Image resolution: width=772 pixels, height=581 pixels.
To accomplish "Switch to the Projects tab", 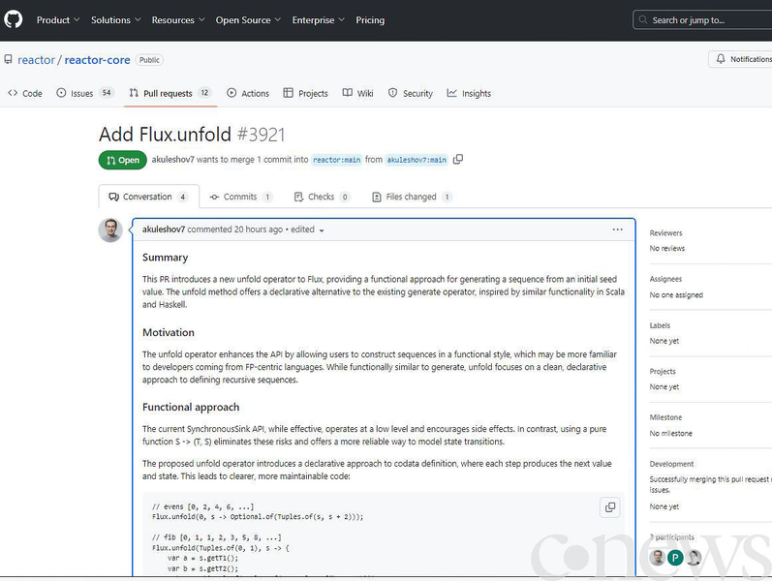I will pos(306,93).
